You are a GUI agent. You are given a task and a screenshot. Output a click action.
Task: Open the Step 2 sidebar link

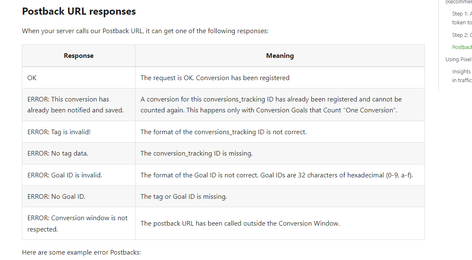point(462,35)
